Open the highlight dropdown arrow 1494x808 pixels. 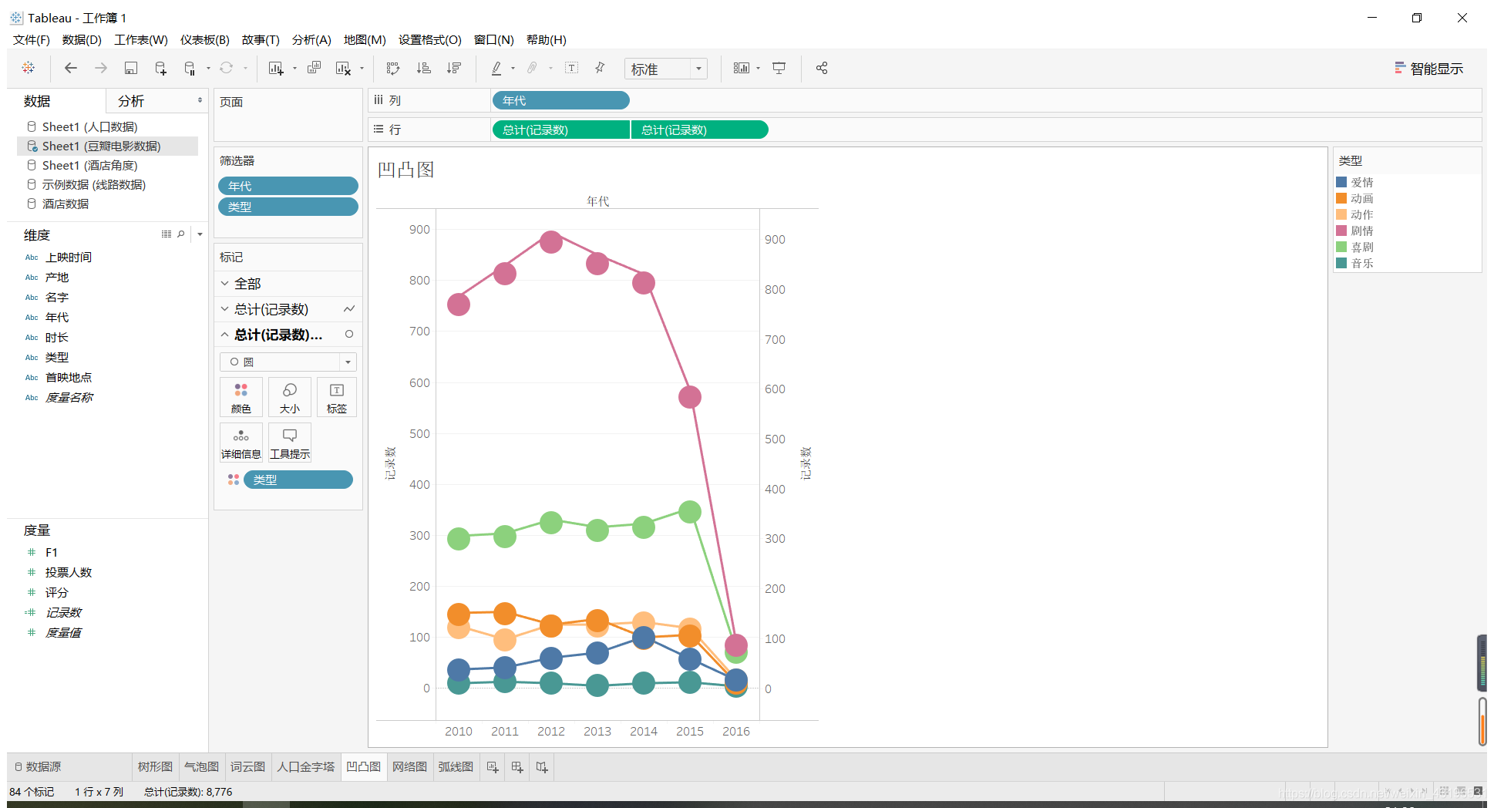513,69
